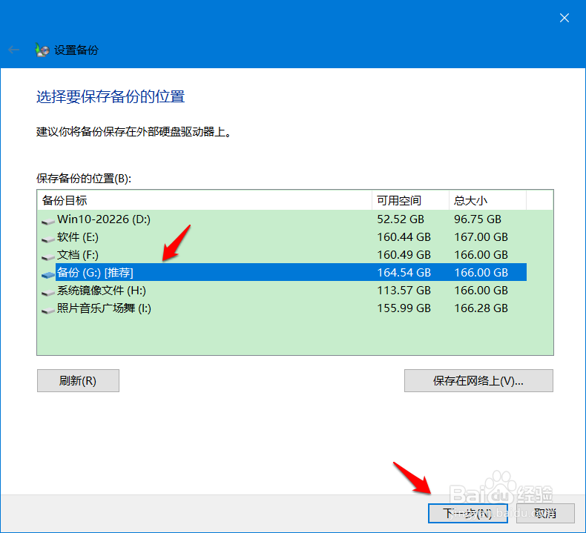Click the 设置备份 window title

click(76, 50)
